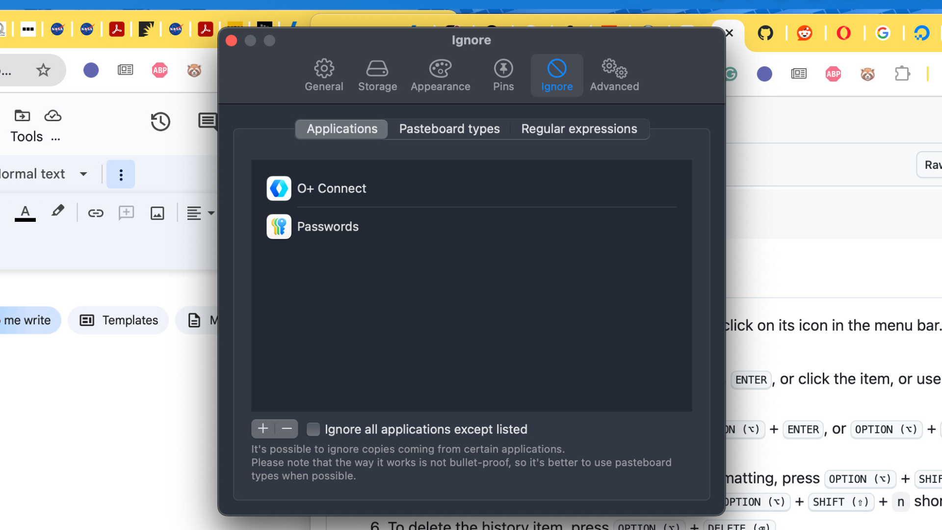942x530 pixels.
Task: Open the Advanced preferences pane
Action: point(614,75)
